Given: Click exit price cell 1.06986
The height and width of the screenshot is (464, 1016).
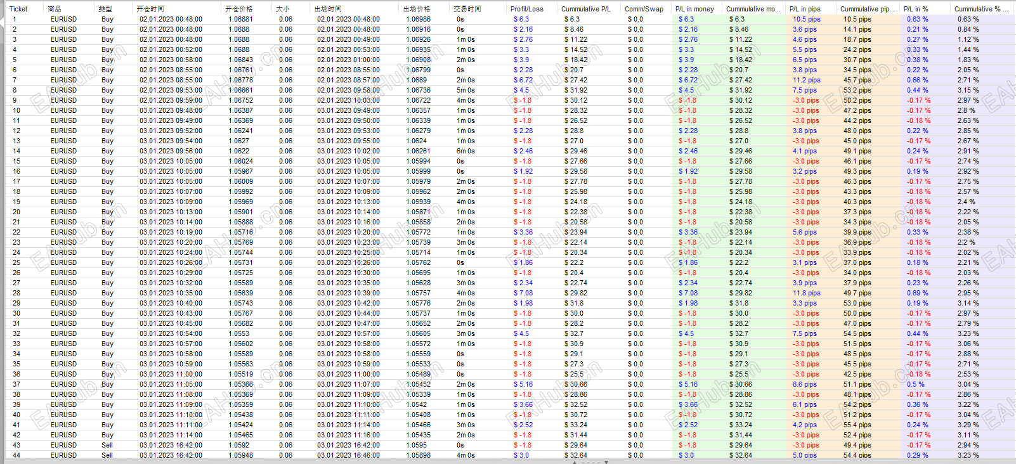Looking at the screenshot, I should 418,19.
